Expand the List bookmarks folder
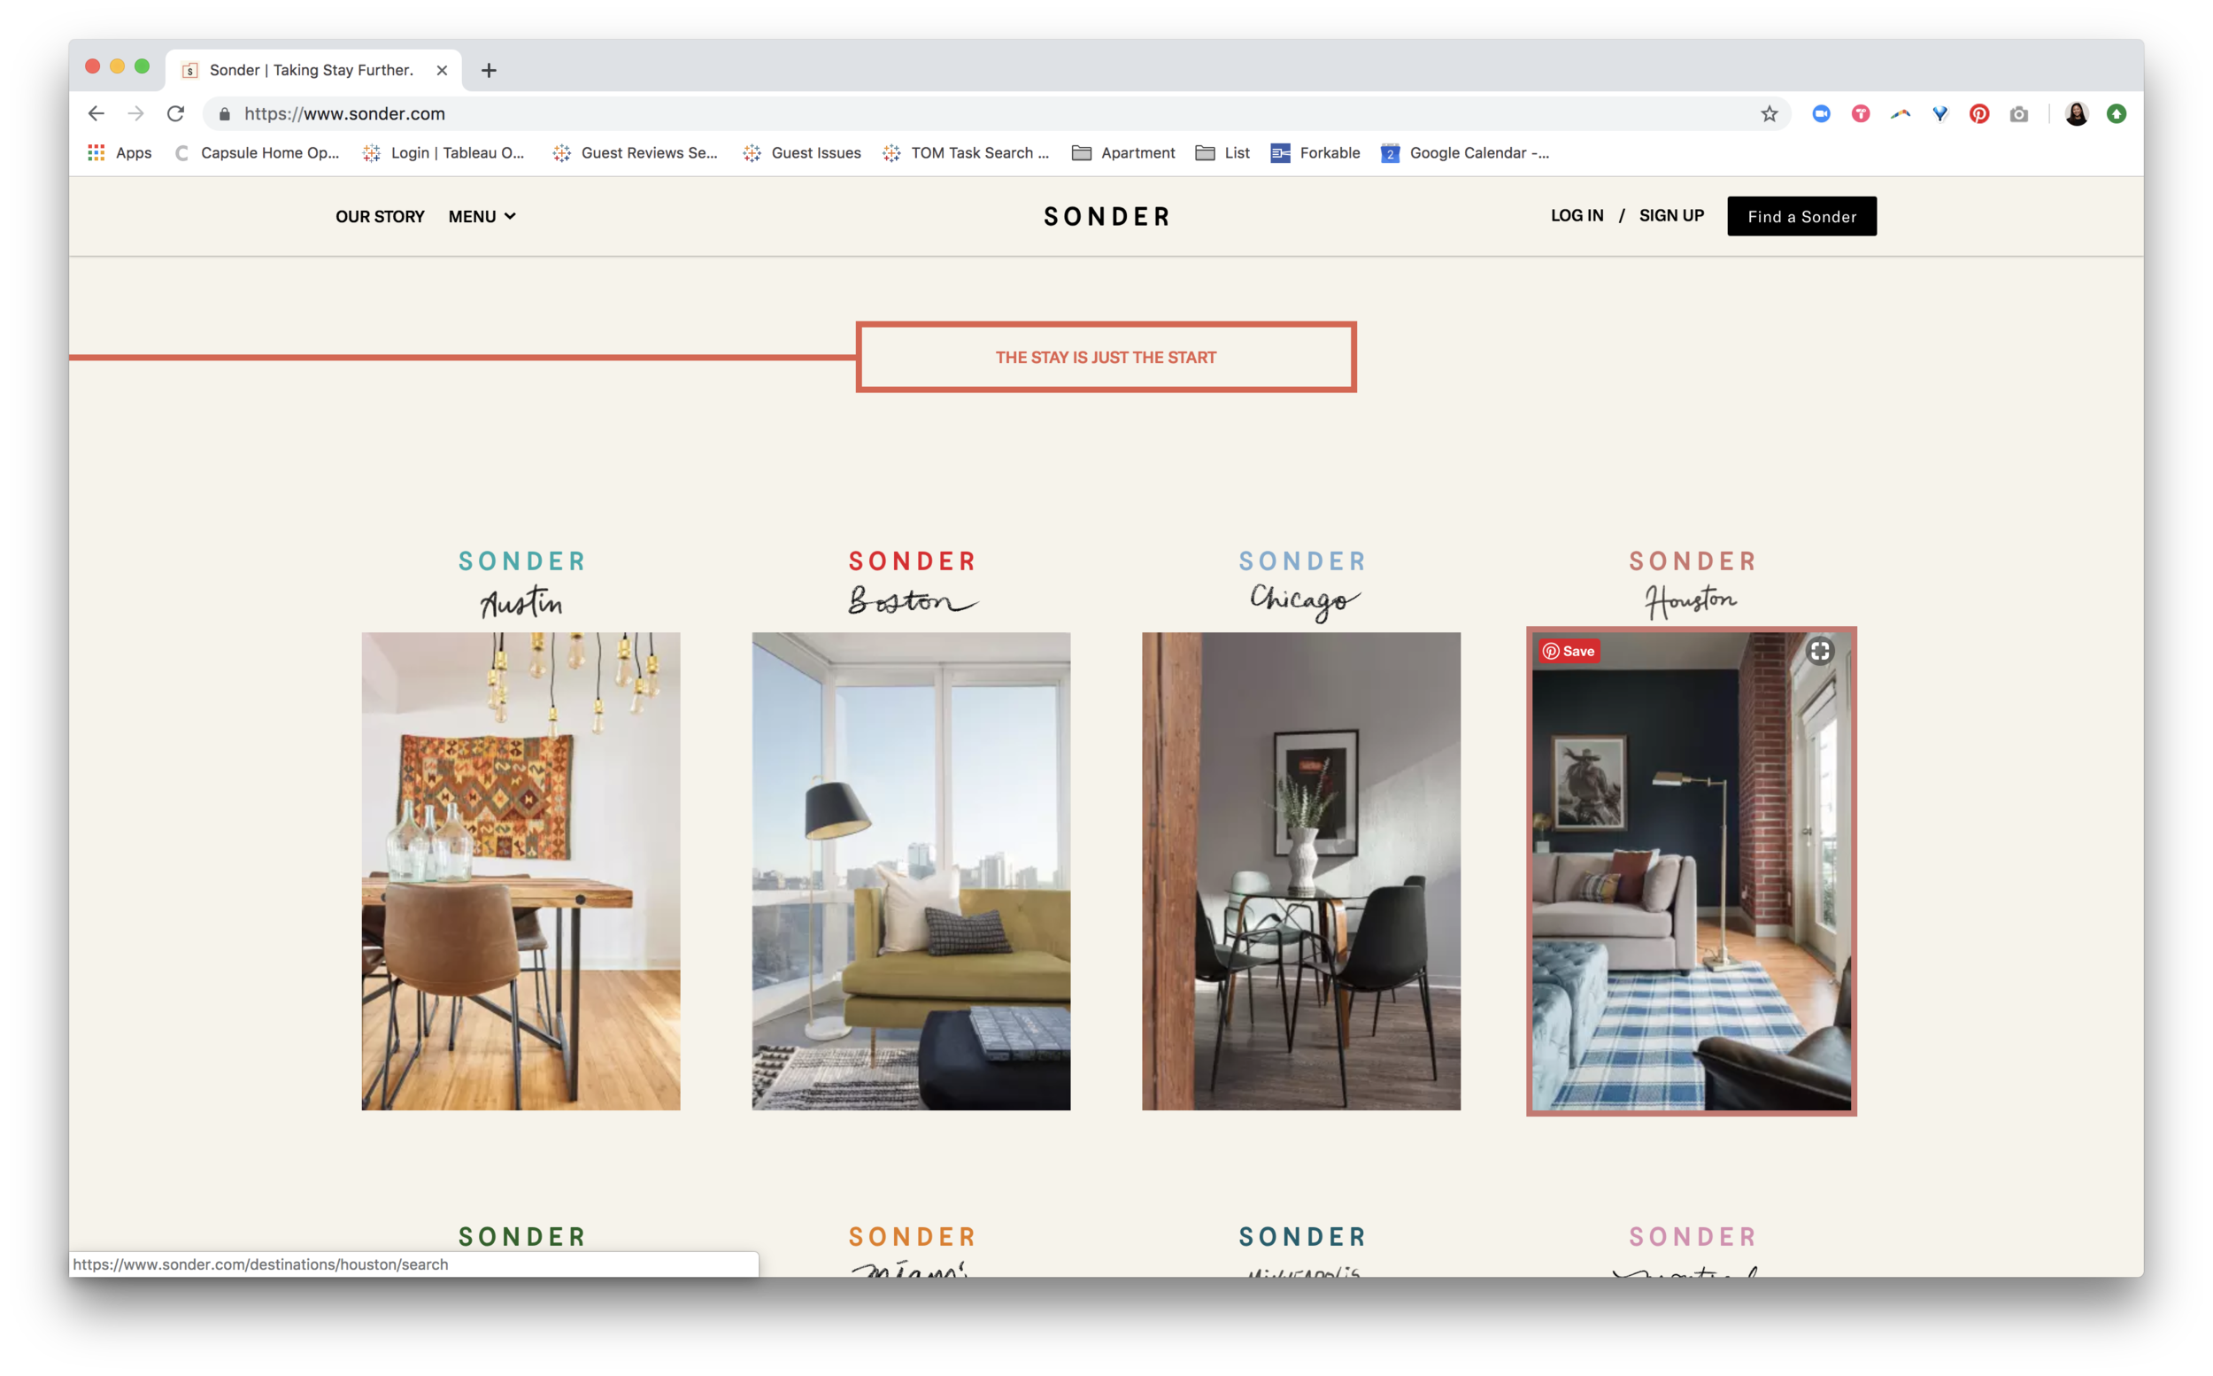 point(1222,153)
